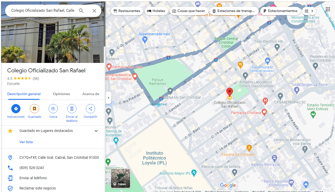Click the SENASA San Cristobal marker
The width and height of the screenshot is (335, 192).
click(170, 91)
